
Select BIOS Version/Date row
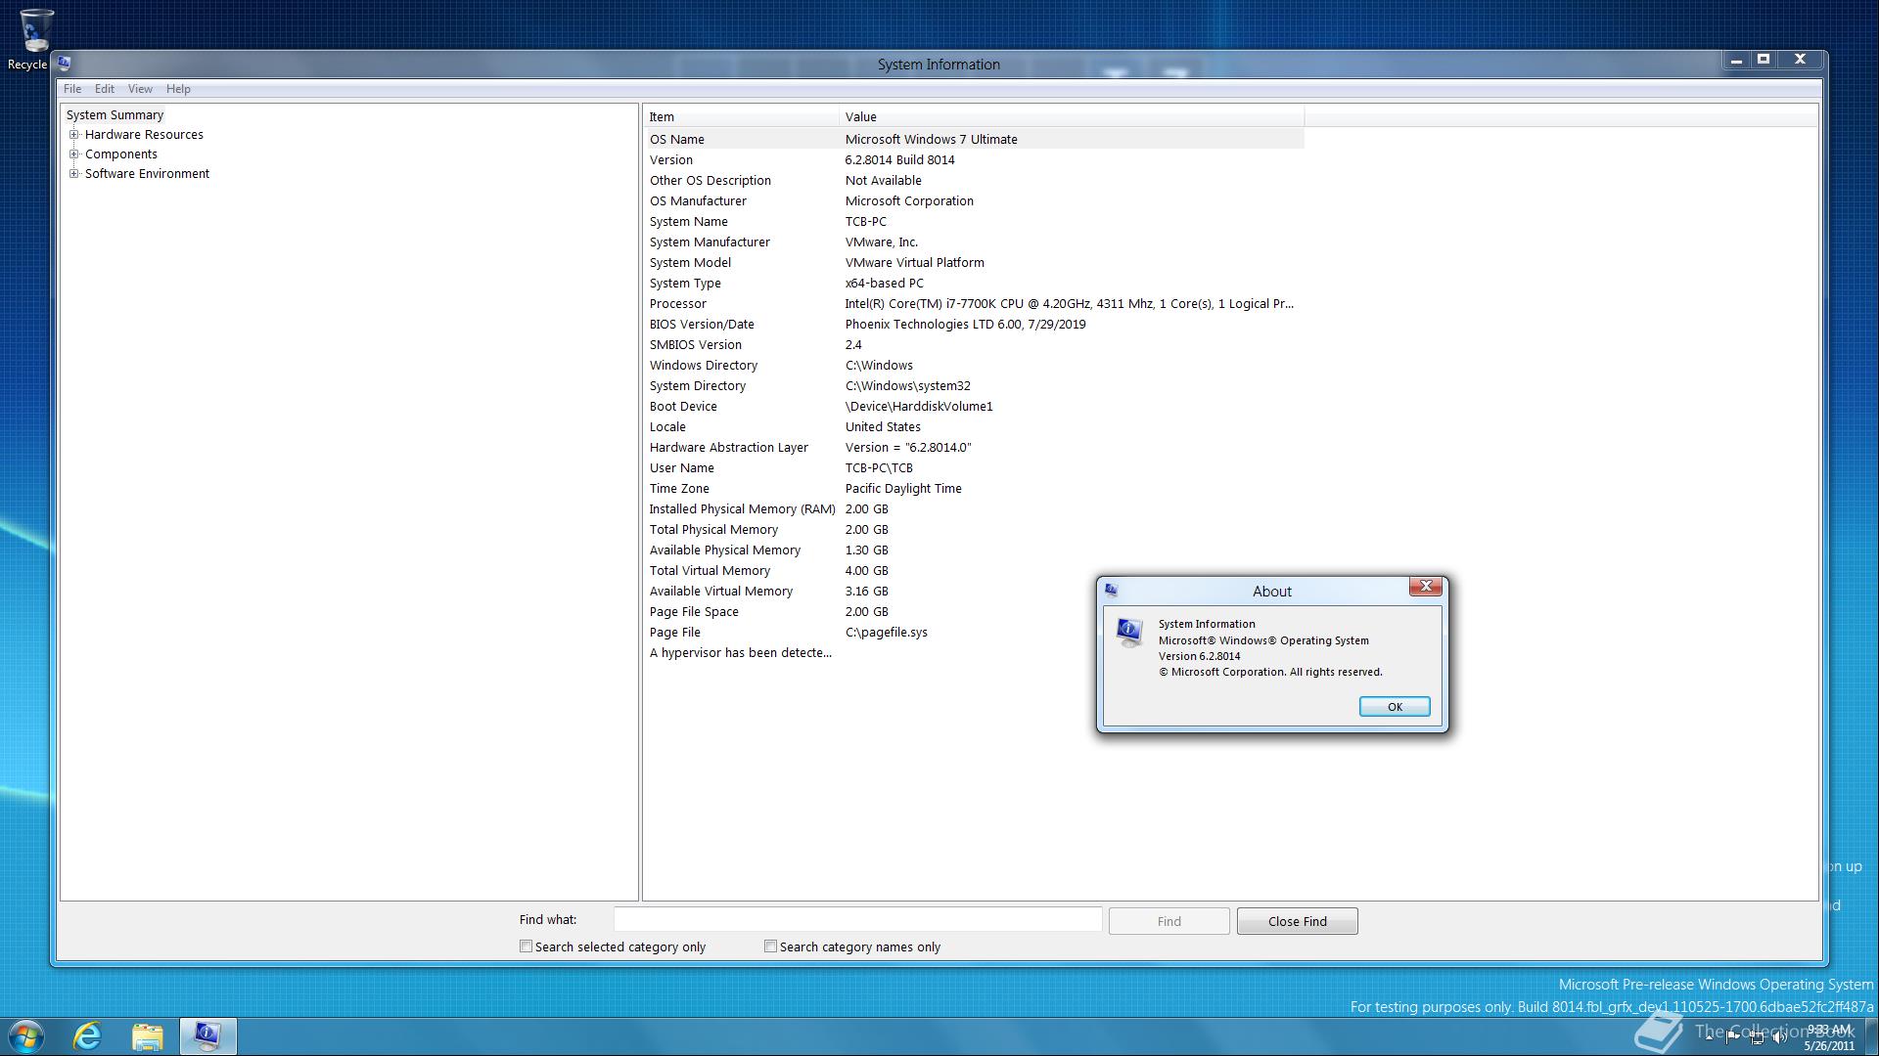974,325
